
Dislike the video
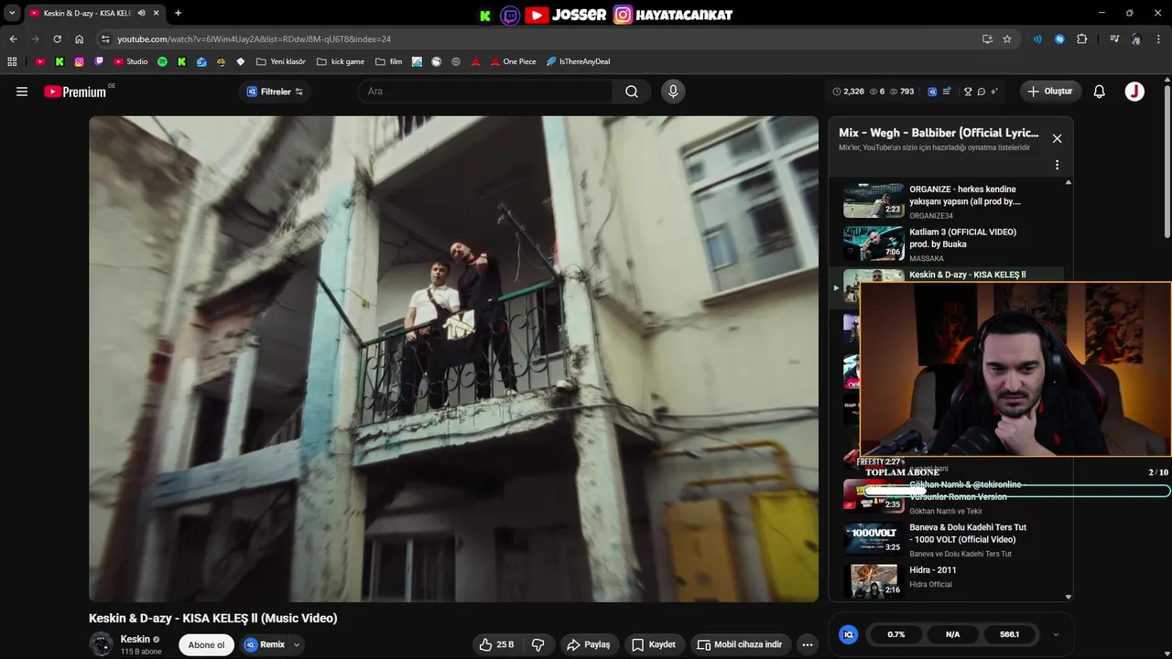pos(538,644)
